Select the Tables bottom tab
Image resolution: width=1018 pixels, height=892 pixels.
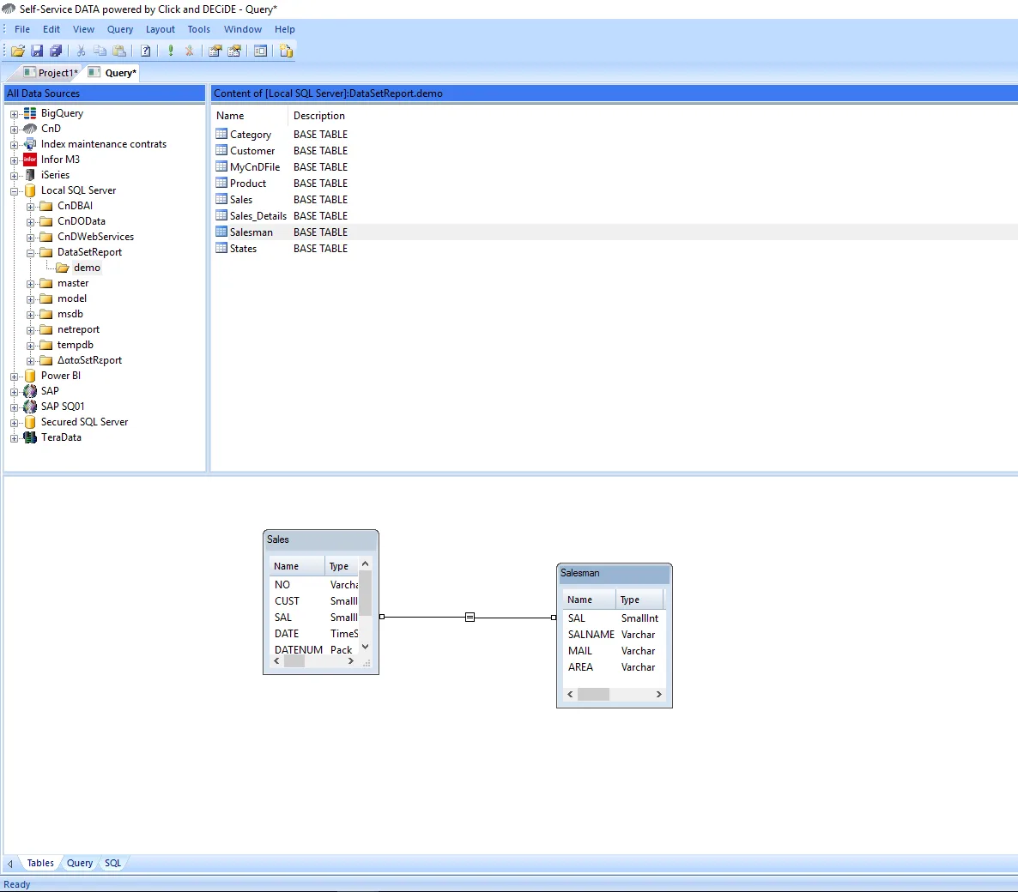pyautogui.click(x=40, y=863)
